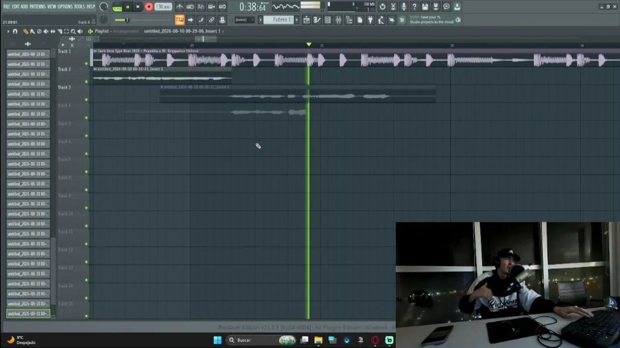Toggle the song/pattern mode button
This screenshot has width=620, height=348.
[117, 7]
